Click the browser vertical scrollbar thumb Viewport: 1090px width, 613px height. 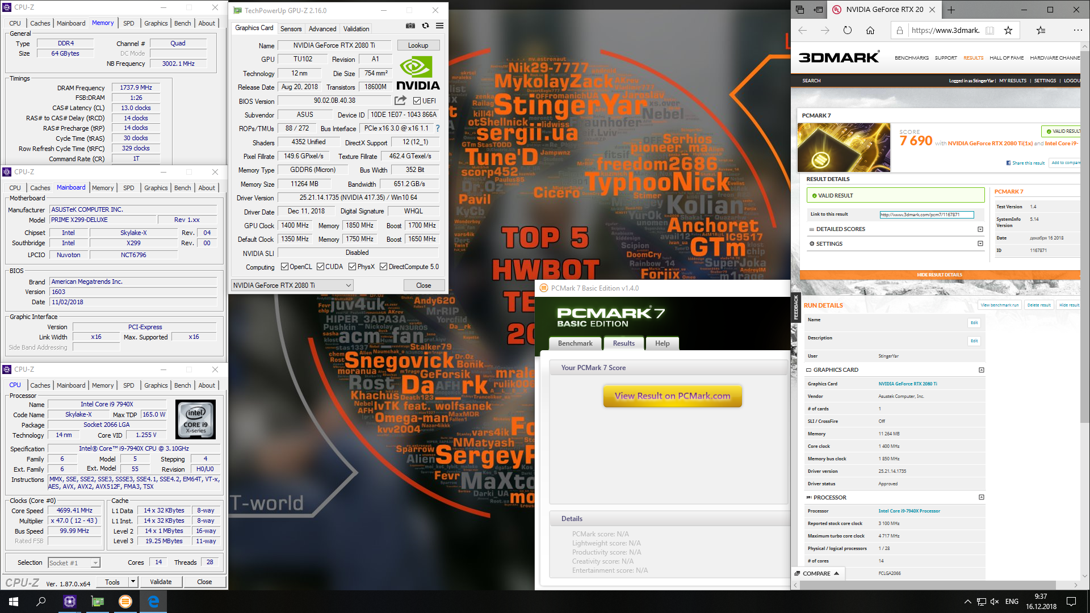point(1085,236)
